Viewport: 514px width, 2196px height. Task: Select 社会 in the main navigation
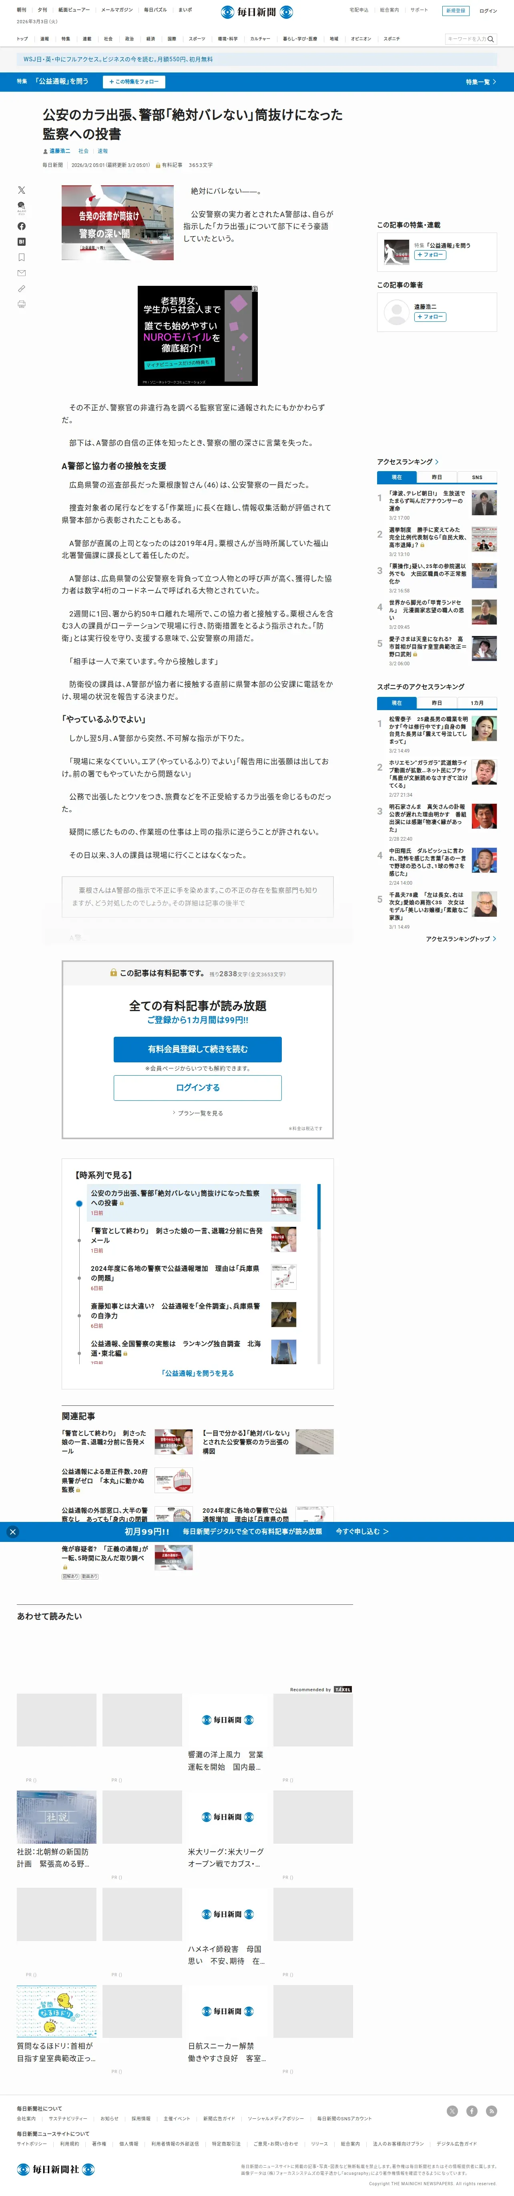pyautogui.click(x=108, y=38)
